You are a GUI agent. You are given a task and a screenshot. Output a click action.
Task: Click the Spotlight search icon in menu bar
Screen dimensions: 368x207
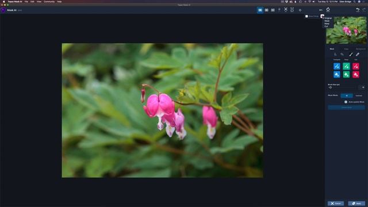pos(354,1)
